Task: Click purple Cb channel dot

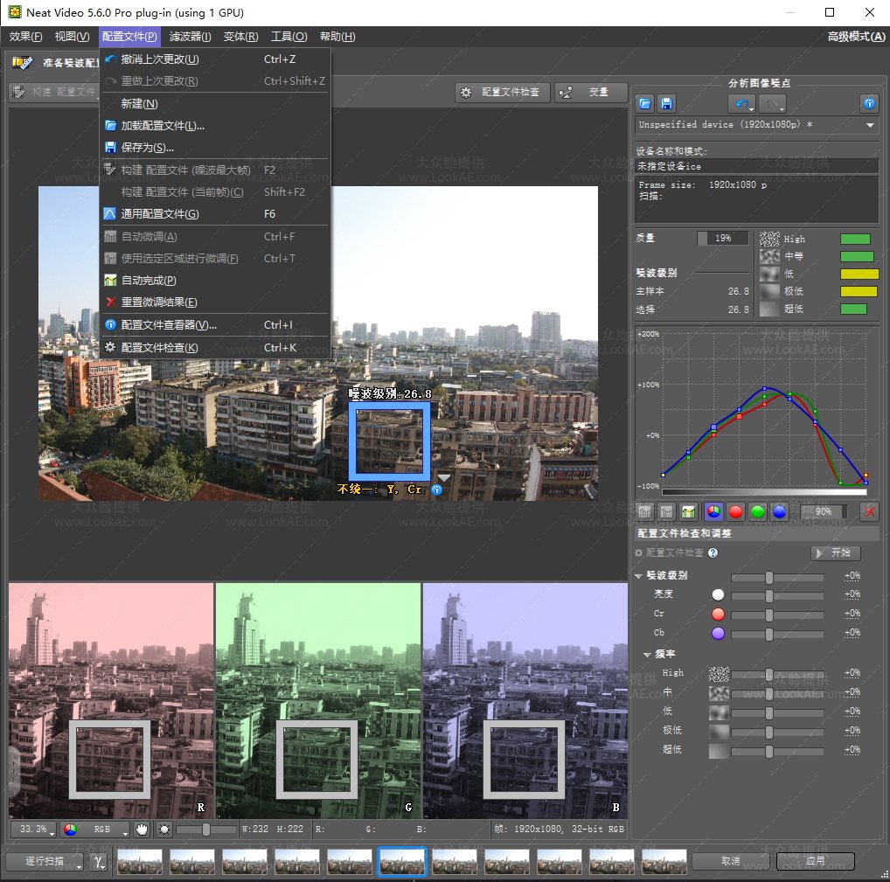Action: coord(718,634)
